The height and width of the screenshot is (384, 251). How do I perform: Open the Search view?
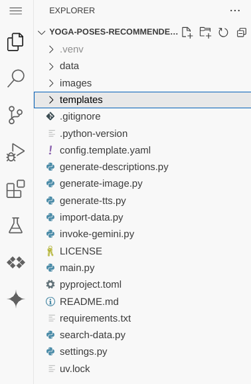pyautogui.click(x=16, y=78)
